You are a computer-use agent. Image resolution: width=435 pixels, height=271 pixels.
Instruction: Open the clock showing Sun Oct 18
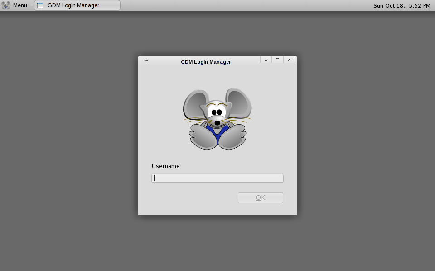click(401, 5)
